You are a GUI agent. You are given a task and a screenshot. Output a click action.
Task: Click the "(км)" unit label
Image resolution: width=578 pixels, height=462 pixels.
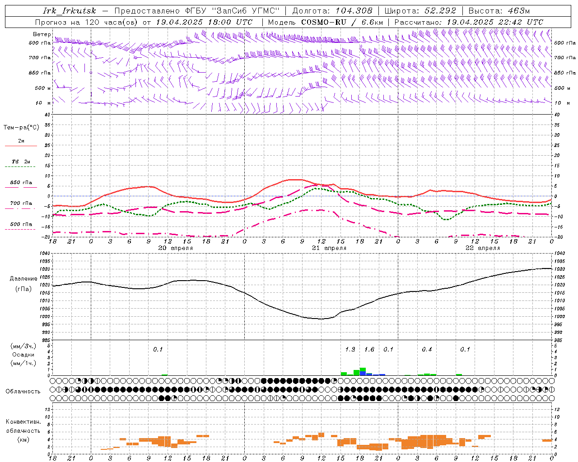point(23,439)
